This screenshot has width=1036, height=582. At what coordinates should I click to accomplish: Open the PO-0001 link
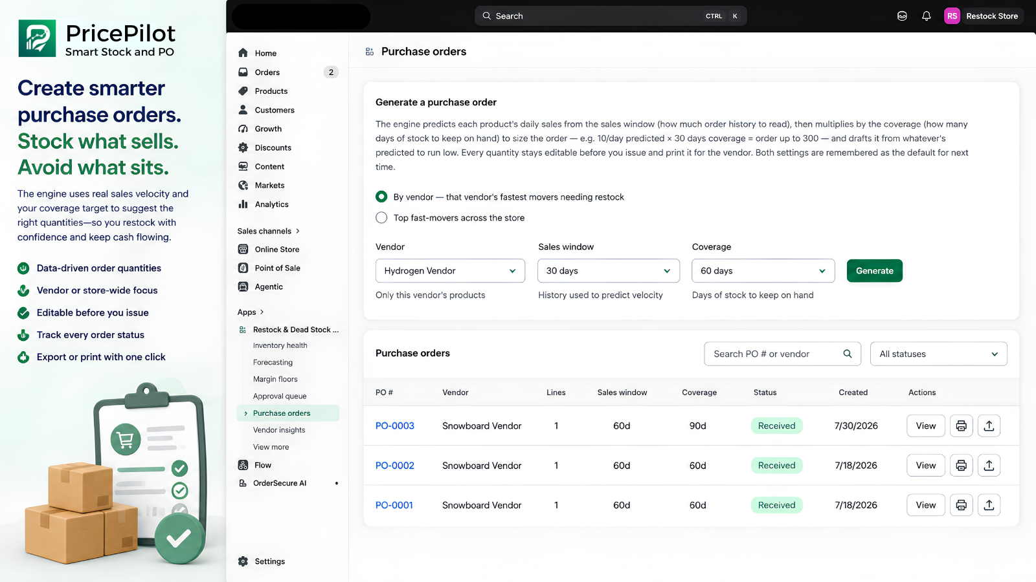394,505
